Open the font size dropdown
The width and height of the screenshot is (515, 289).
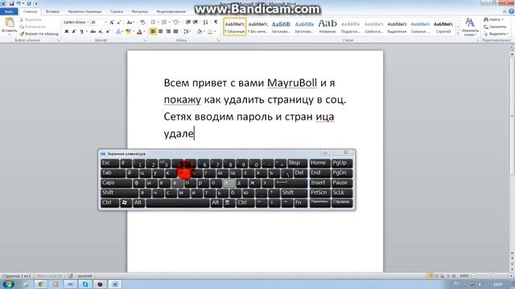coord(105,22)
